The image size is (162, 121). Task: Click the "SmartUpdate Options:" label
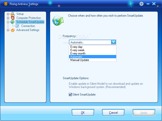(76, 78)
